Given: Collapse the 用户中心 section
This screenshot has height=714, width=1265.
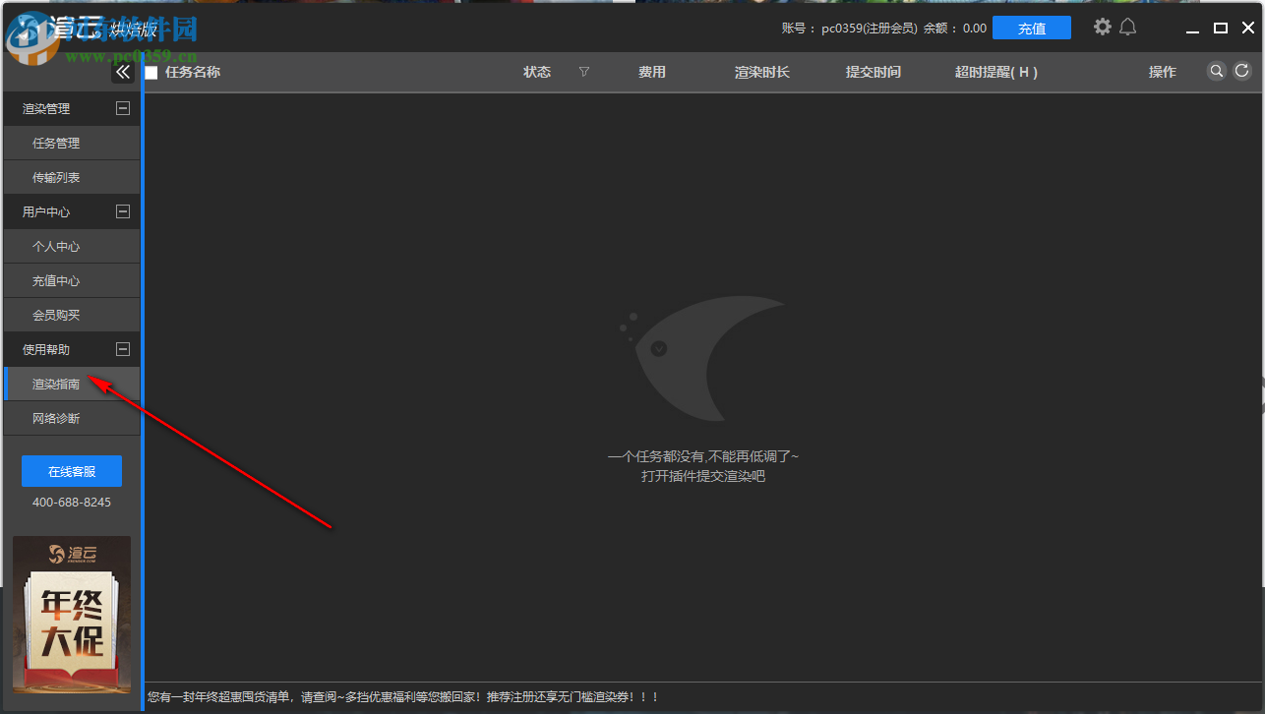Looking at the screenshot, I should 122,211.
